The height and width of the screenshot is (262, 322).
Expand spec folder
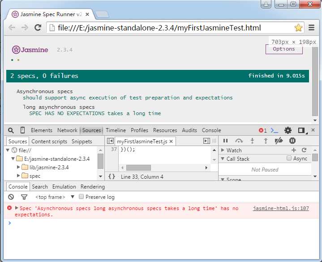coord(18,176)
